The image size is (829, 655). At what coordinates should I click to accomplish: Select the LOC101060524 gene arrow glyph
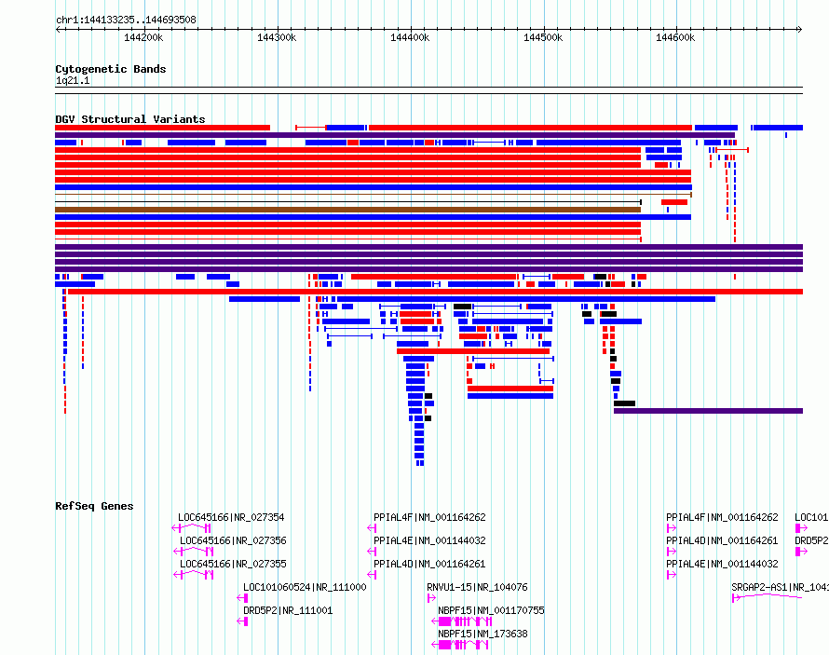click(243, 598)
